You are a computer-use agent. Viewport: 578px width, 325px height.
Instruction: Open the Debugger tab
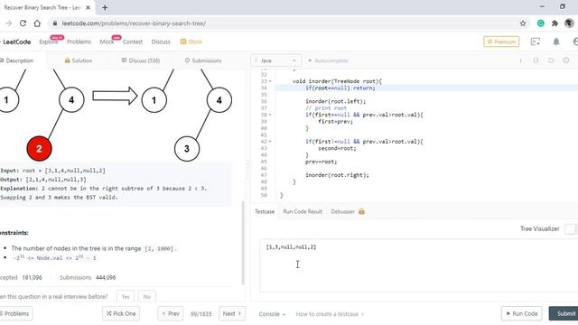pyautogui.click(x=343, y=211)
